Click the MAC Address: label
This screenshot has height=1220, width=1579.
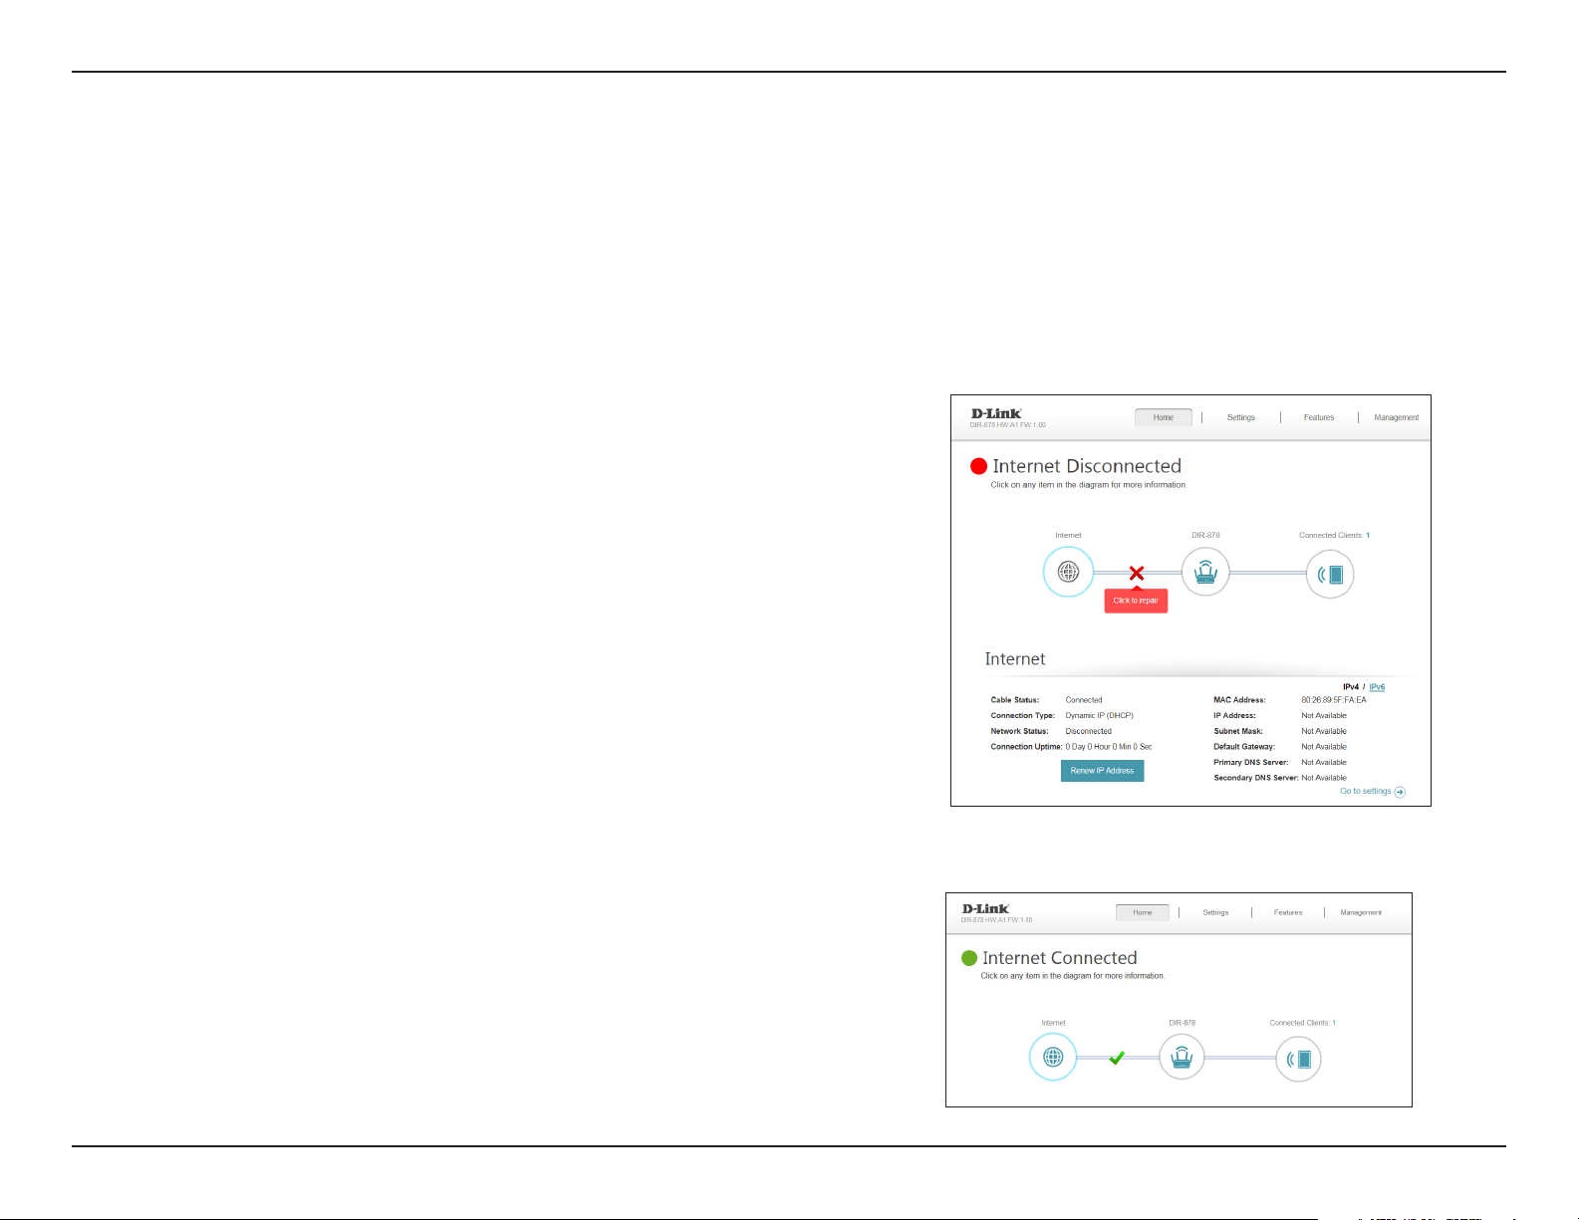pyautogui.click(x=1239, y=700)
